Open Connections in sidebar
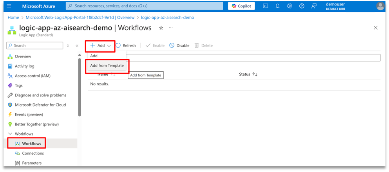The image size is (389, 172). pyautogui.click(x=33, y=153)
